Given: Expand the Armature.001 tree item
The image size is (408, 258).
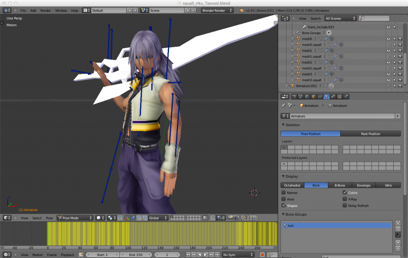Looking at the screenshot, I should [x=286, y=86].
